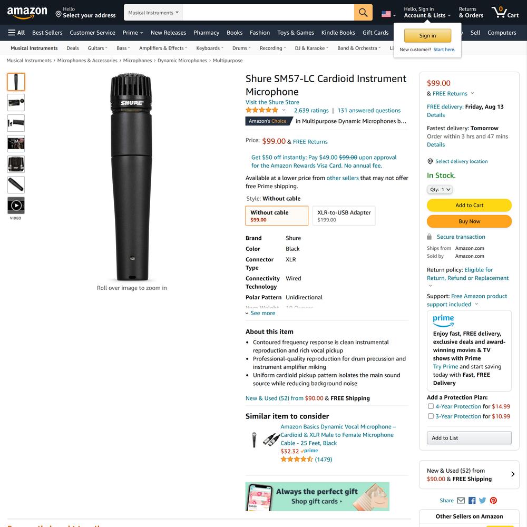Click the orange search magnifier button
The width and height of the screenshot is (527, 527).
click(363, 13)
